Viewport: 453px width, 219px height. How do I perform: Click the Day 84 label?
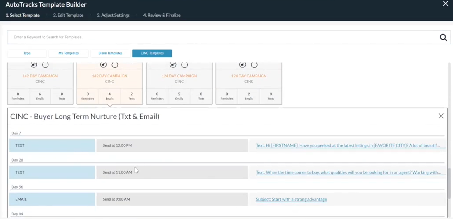tap(17, 214)
